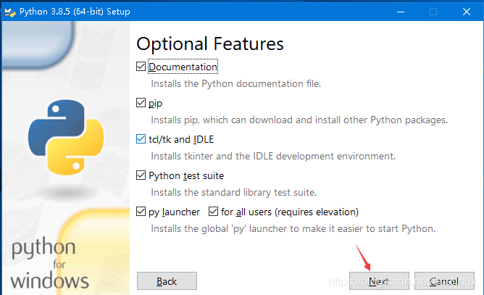
Task: Click "Installs the Python documentation file." text
Action: pyautogui.click(x=235, y=83)
